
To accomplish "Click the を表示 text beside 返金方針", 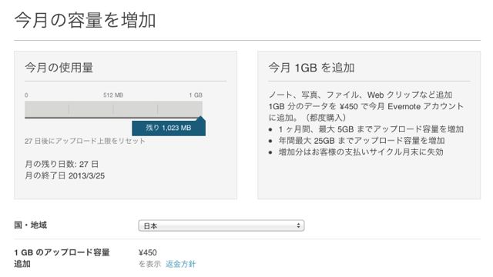I will click(x=149, y=264).
